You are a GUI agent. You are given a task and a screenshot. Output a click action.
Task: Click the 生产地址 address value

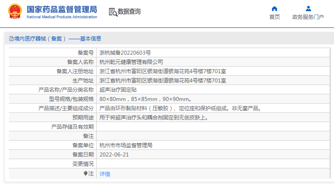point(163,81)
